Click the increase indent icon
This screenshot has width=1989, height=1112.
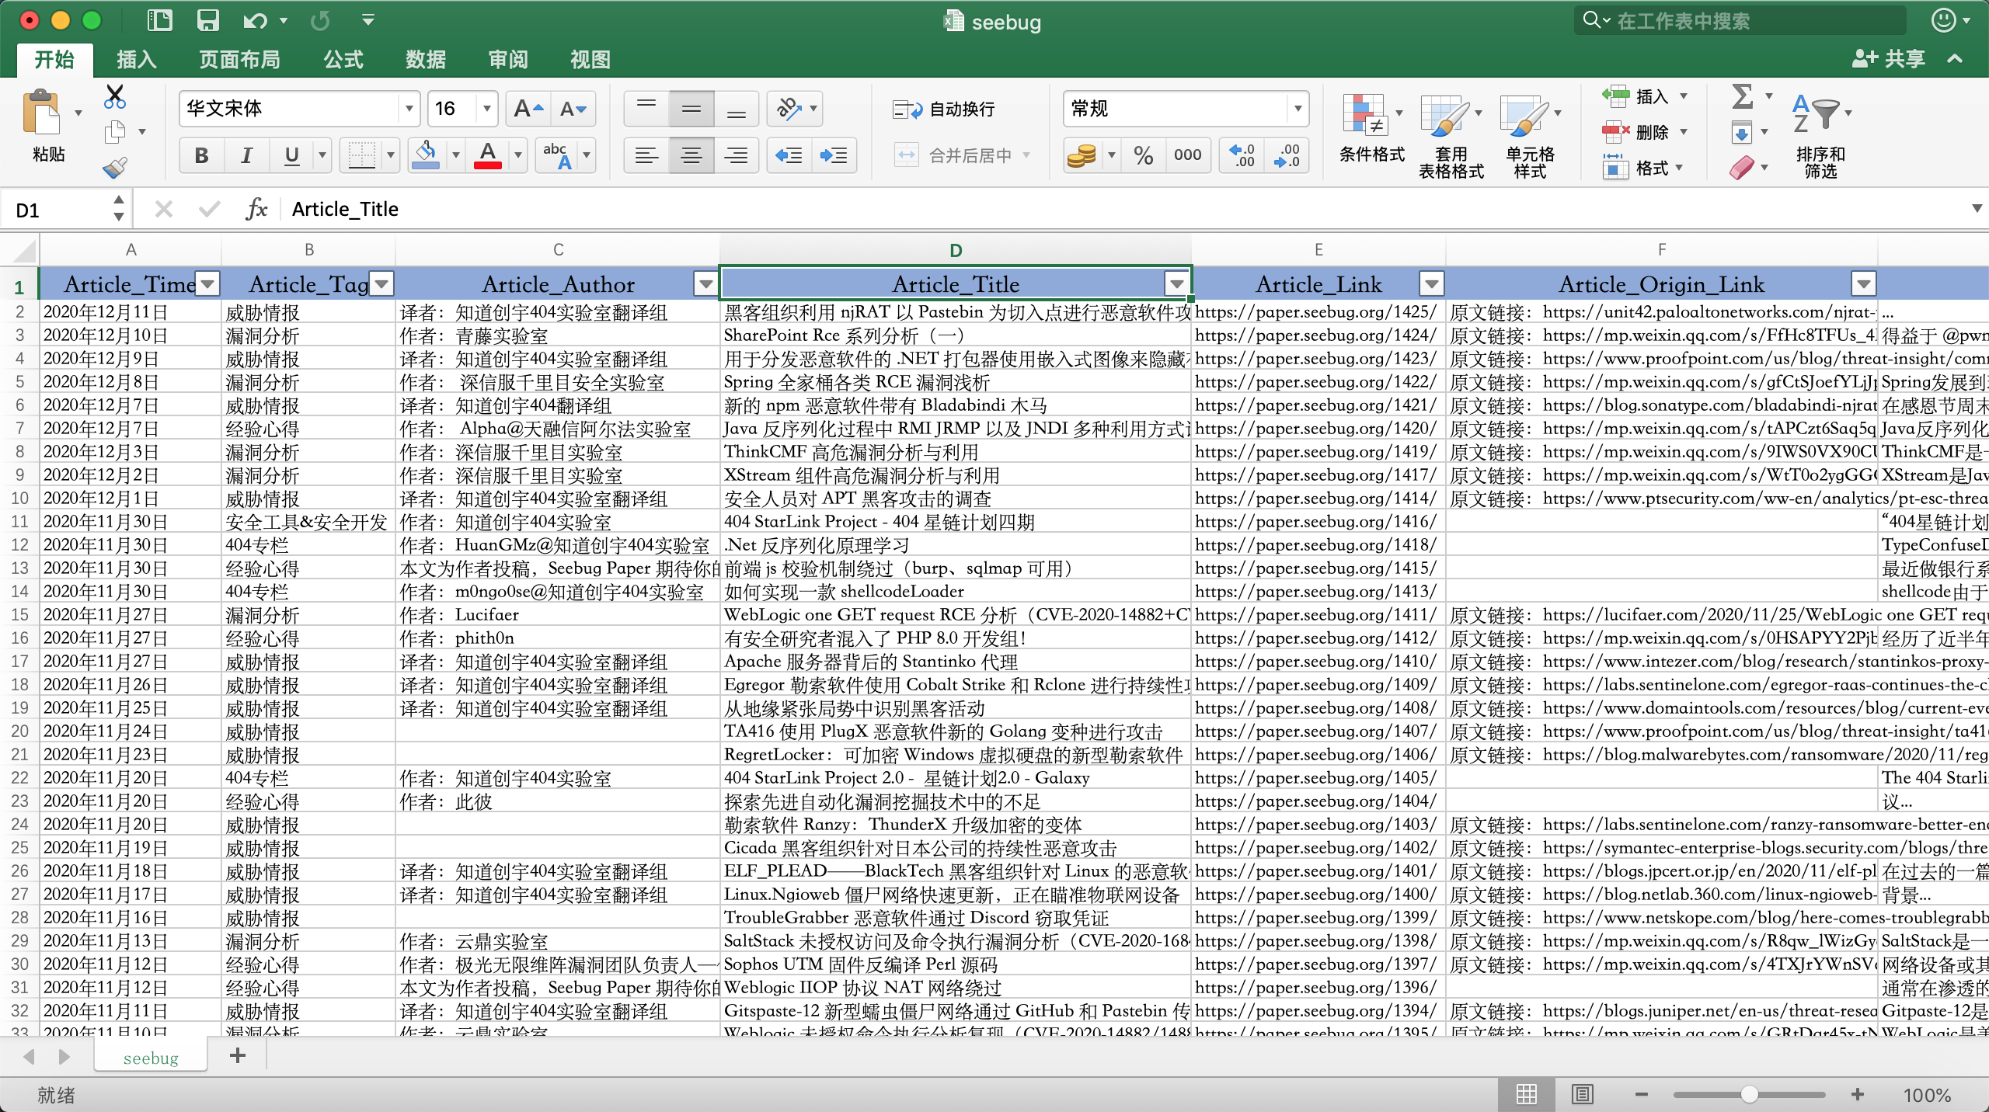click(x=834, y=156)
